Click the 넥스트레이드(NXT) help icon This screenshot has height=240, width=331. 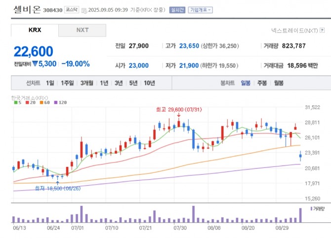(323, 31)
